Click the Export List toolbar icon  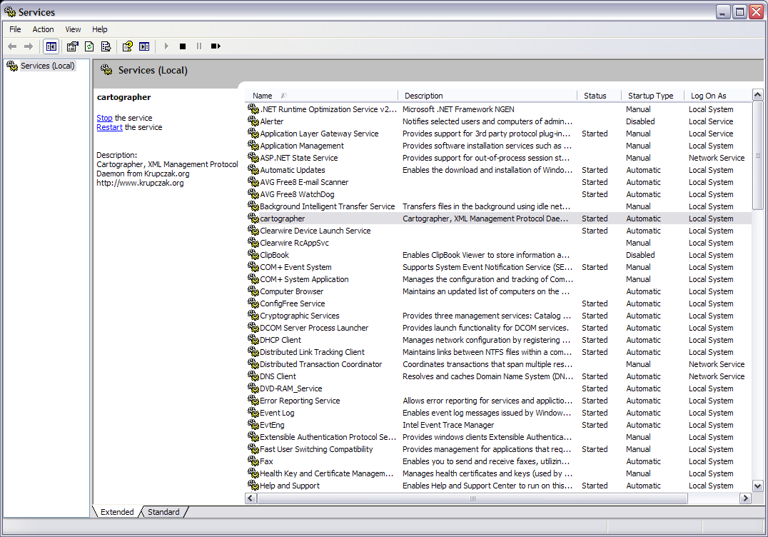106,46
